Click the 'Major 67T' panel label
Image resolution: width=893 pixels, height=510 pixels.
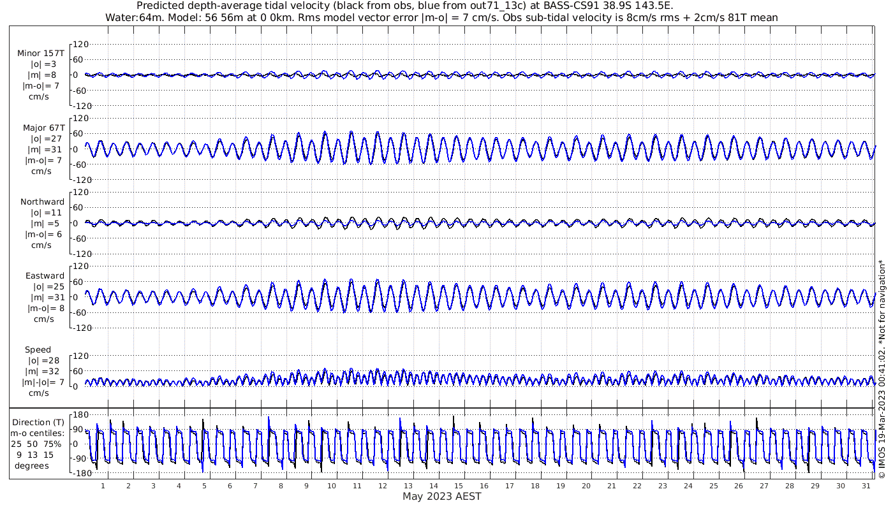pyautogui.click(x=43, y=127)
